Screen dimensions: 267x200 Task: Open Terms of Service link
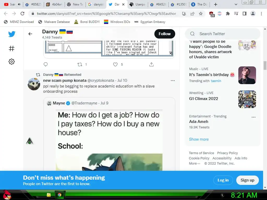(201, 153)
